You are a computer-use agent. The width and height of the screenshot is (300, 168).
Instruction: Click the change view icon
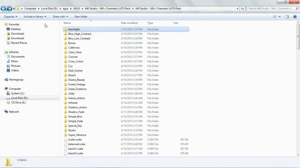(275, 17)
